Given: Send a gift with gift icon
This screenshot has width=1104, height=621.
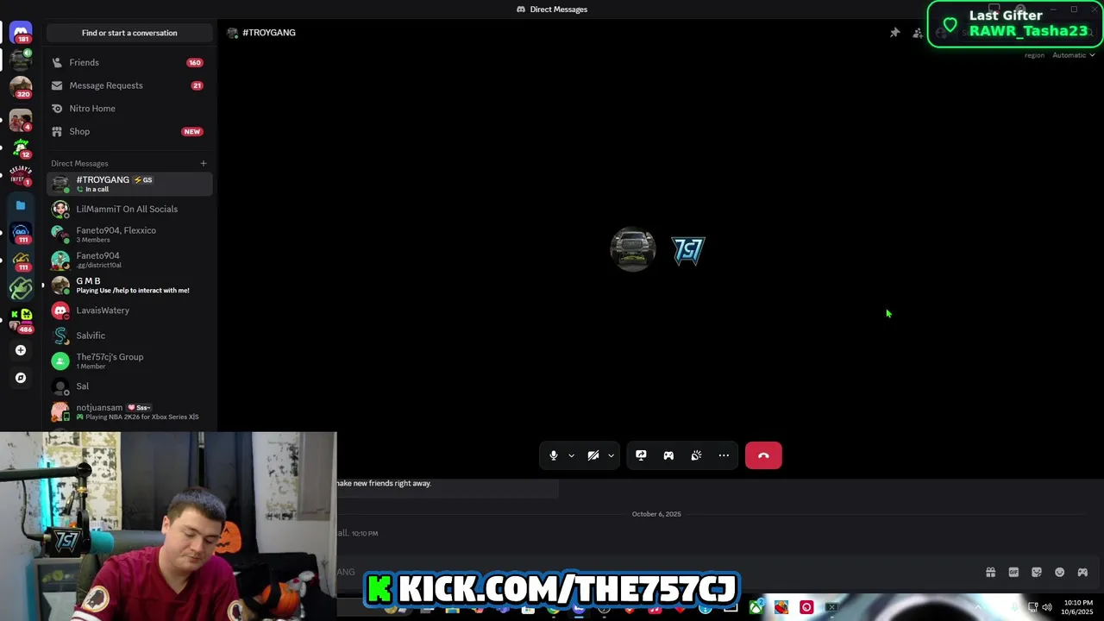Looking at the screenshot, I should pos(990,572).
